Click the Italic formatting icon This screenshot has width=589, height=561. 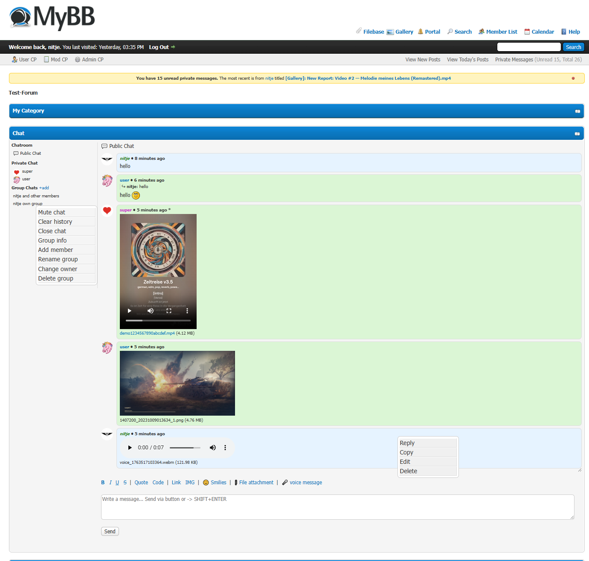click(x=110, y=483)
